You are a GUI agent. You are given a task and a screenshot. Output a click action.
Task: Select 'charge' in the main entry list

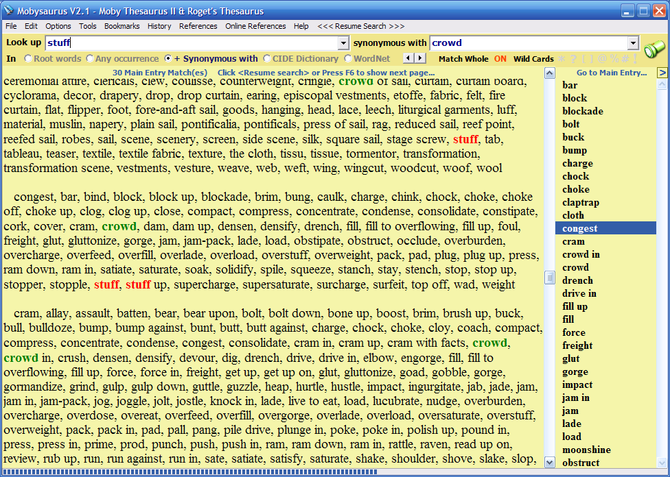tap(577, 163)
